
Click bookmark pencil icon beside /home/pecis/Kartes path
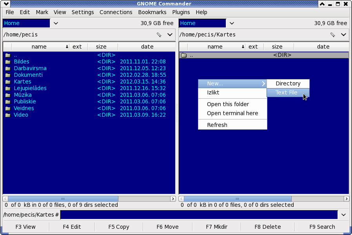coord(333,35)
